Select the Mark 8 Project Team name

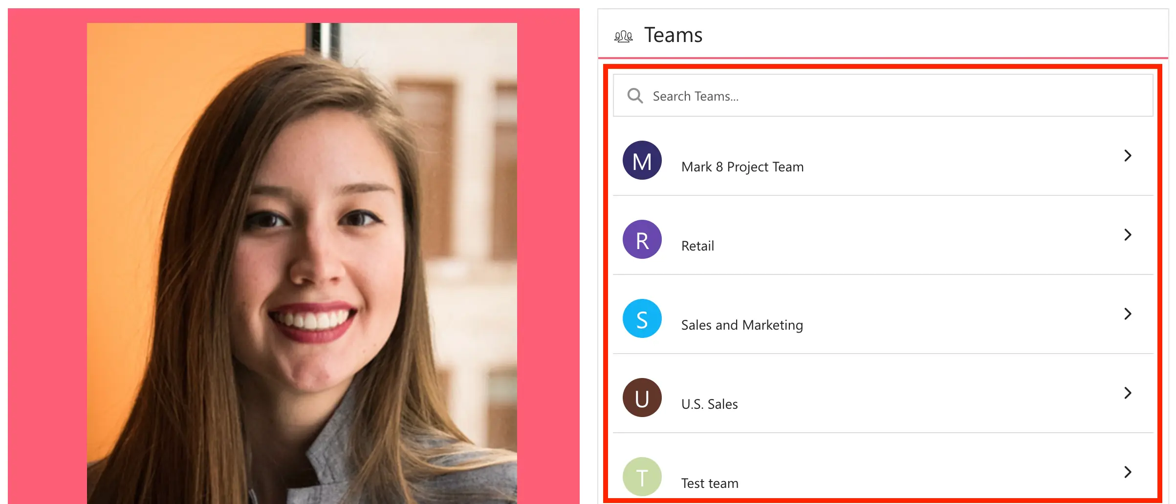742,167
